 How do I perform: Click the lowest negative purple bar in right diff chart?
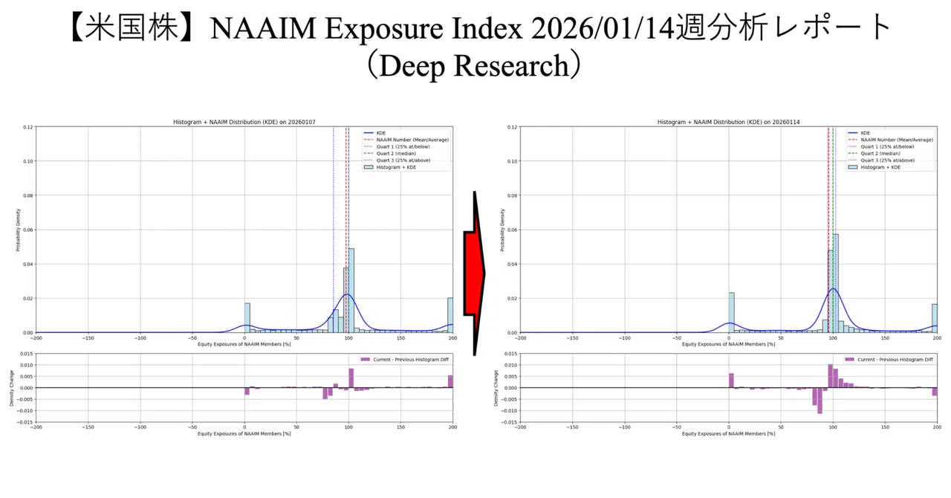820,401
